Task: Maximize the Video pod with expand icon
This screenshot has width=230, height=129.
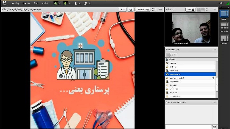Action: pos(207,9)
